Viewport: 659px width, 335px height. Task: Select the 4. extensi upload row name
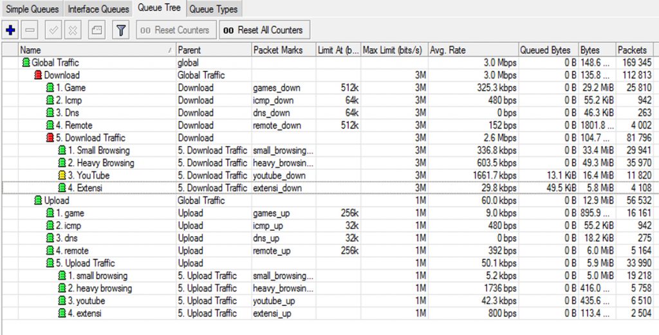84,313
